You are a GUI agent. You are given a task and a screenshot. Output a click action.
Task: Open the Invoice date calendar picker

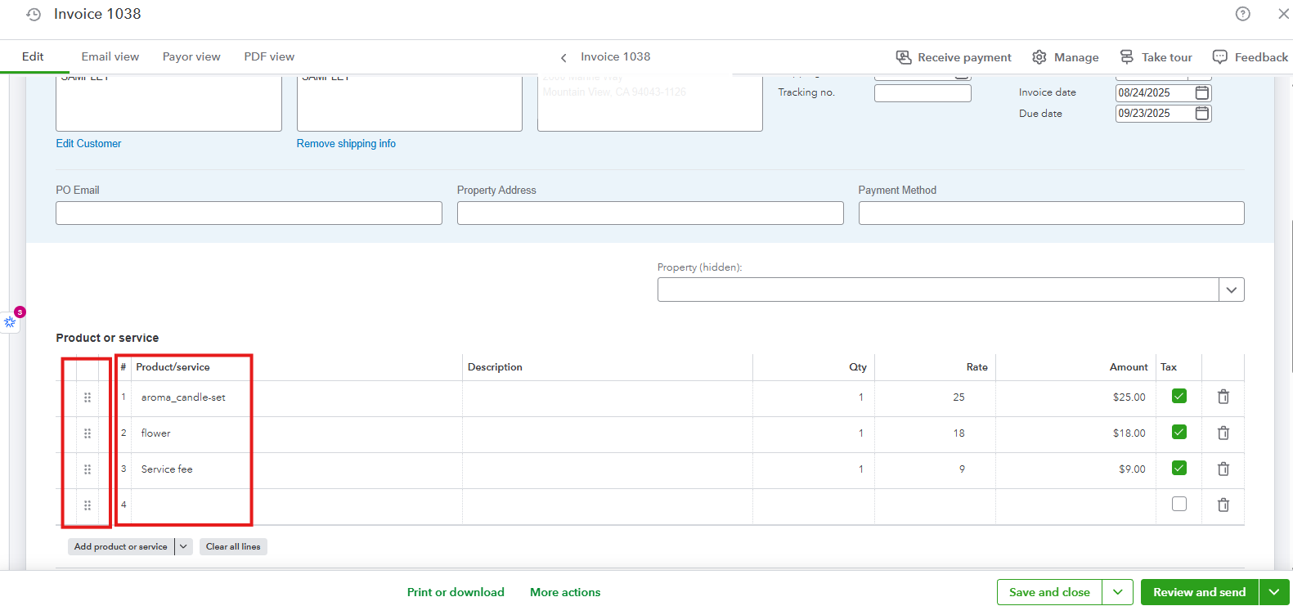click(1201, 92)
